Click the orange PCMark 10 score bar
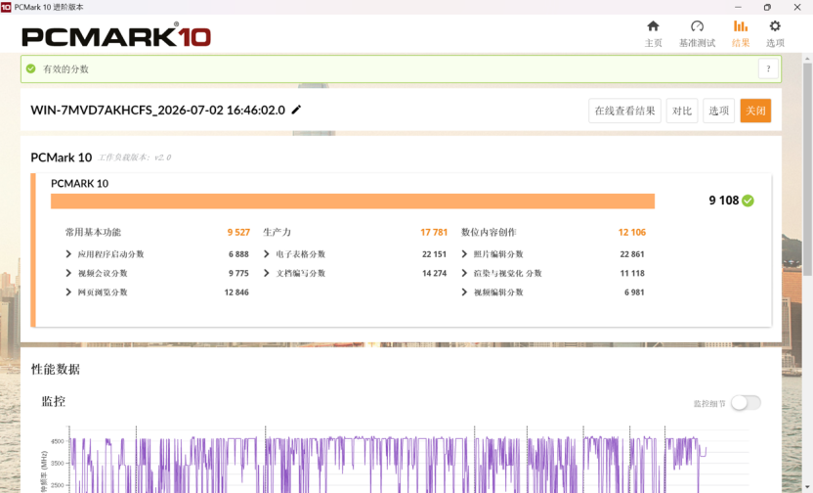This screenshot has height=493, width=813. click(353, 201)
